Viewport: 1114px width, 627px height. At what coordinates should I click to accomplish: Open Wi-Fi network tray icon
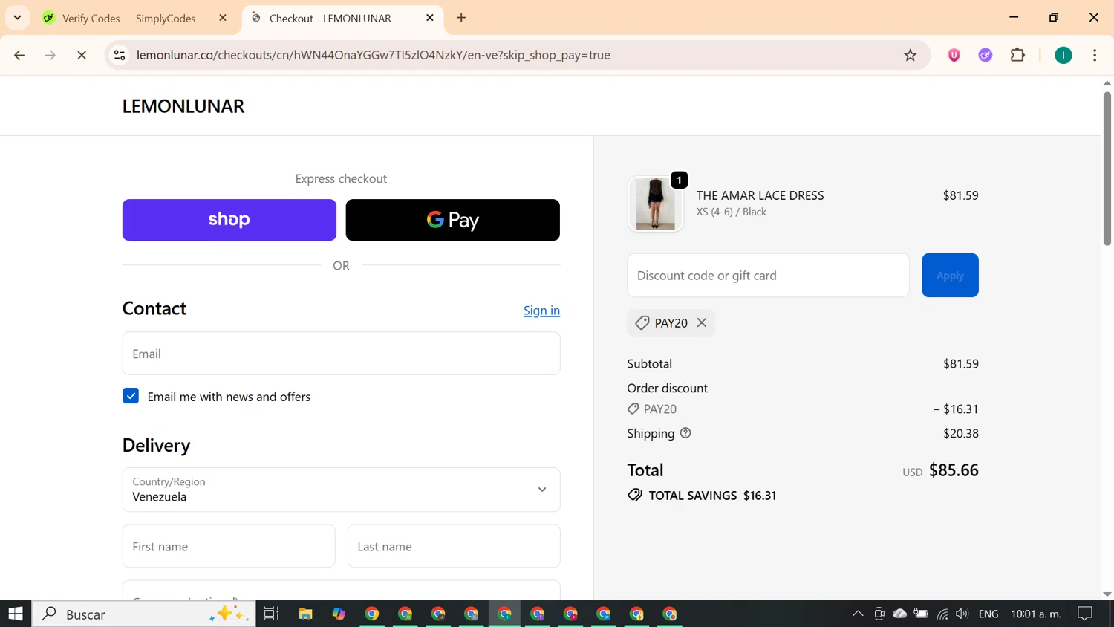942,614
